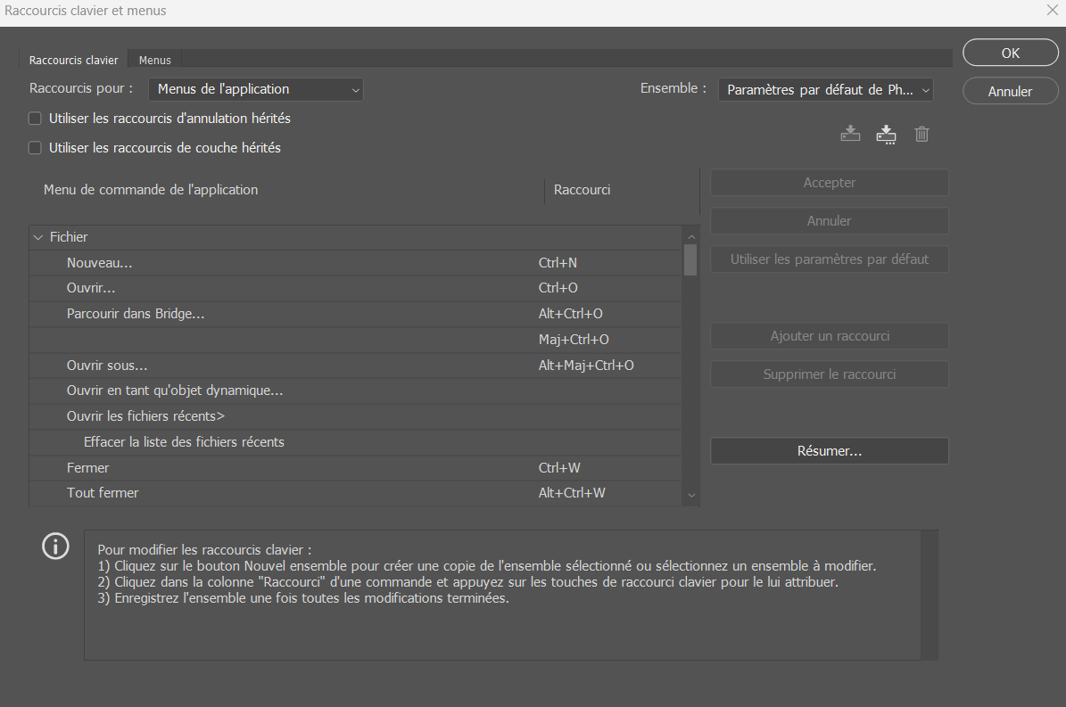
Task: Close the Raccourcis clavier et menus dialog
Action: [1051, 11]
